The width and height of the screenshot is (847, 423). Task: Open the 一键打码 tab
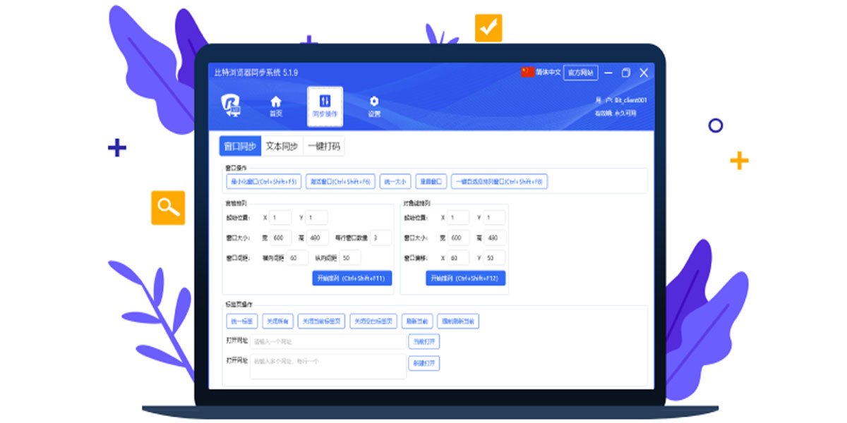(x=325, y=146)
